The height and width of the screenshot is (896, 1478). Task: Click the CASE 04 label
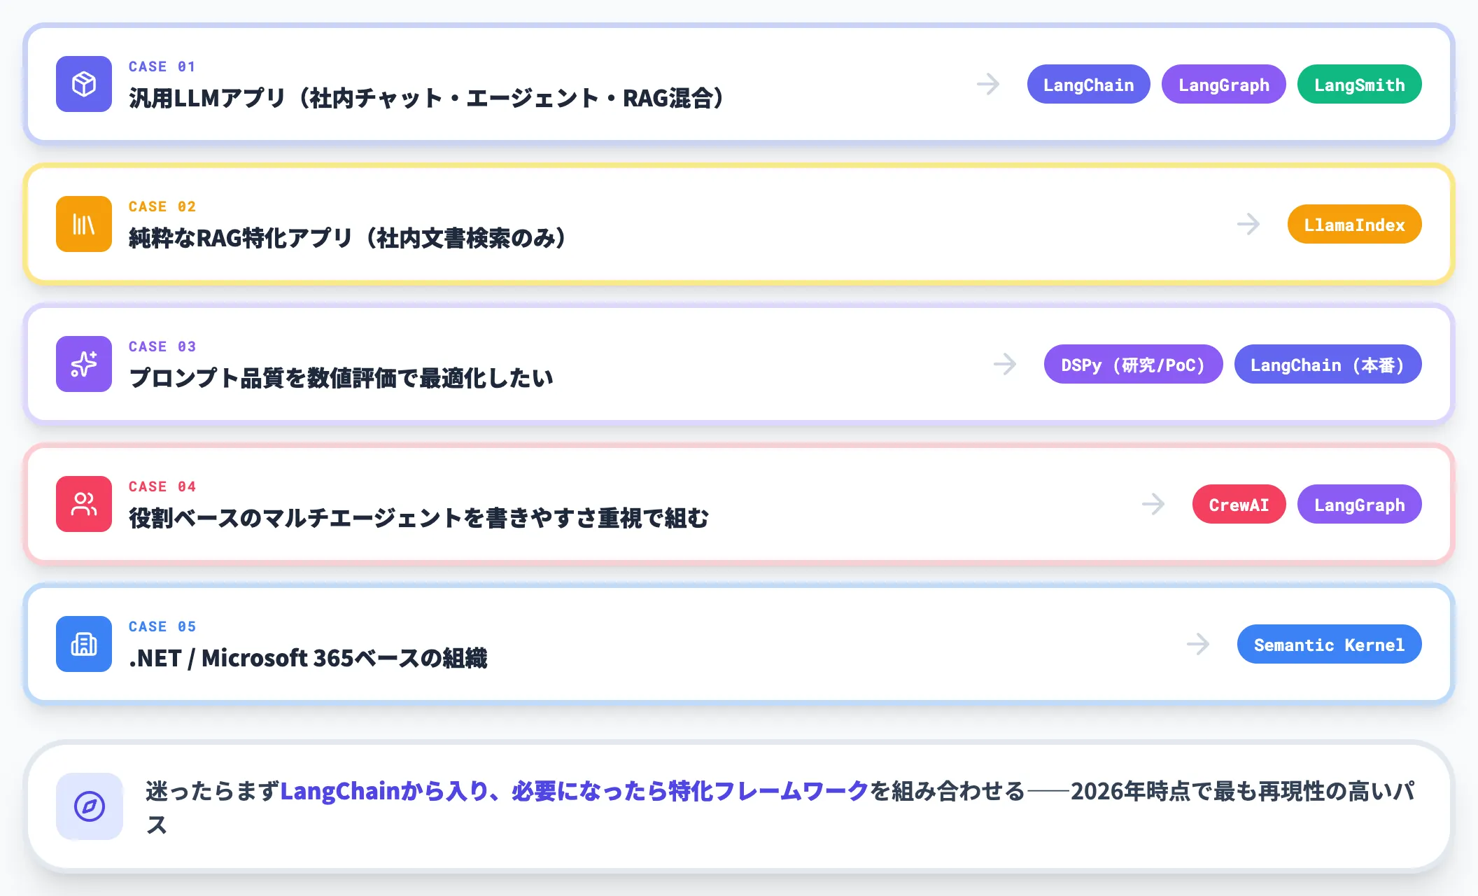[x=162, y=486]
